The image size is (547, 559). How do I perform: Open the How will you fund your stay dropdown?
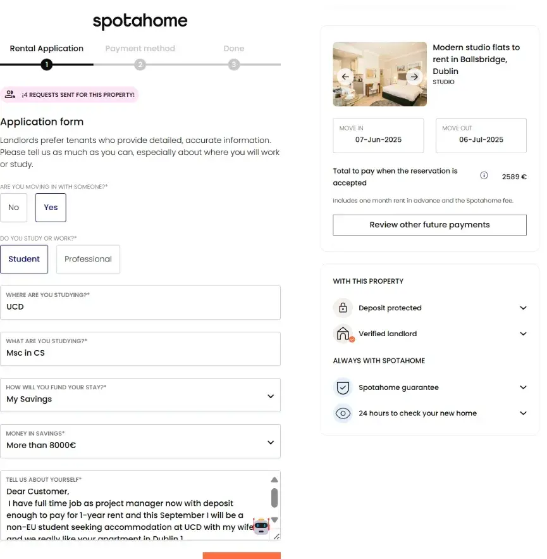tap(140, 396)
